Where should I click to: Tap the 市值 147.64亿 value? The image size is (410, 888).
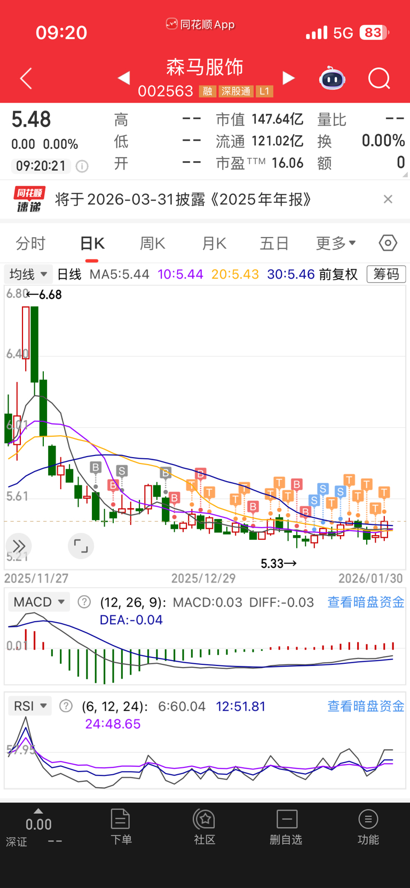pyautogui.click(x=277, y=119)
